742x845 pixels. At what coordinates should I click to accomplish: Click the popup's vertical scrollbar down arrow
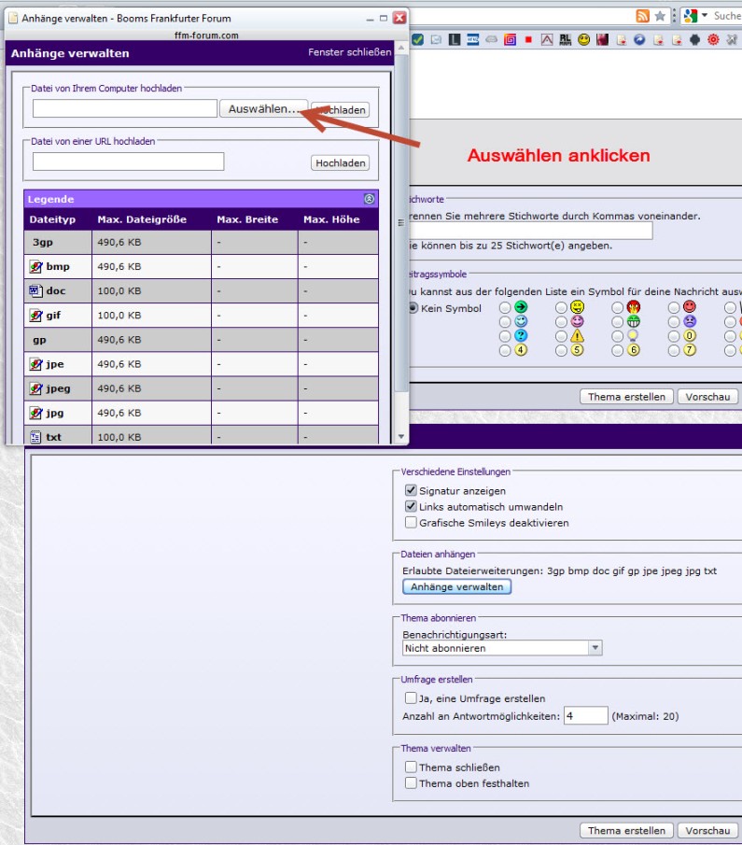[x=402, y=437]
